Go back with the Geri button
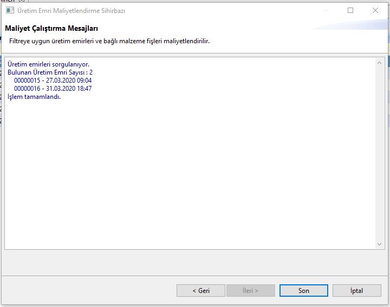The width and height of the screenshot is (390, 307). tap(200, 290)
